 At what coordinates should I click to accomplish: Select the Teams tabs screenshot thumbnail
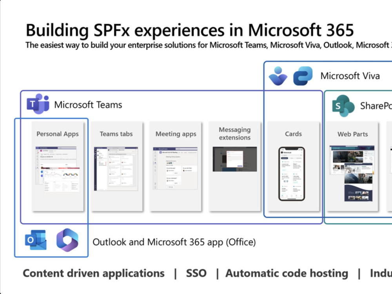(116, 169)
